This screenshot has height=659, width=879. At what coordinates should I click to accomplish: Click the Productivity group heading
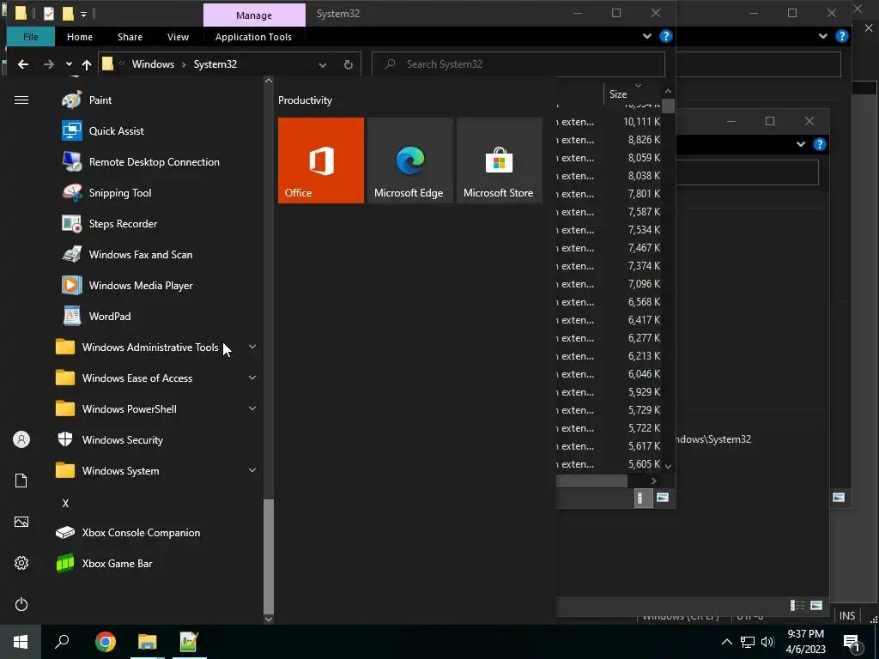305,100
